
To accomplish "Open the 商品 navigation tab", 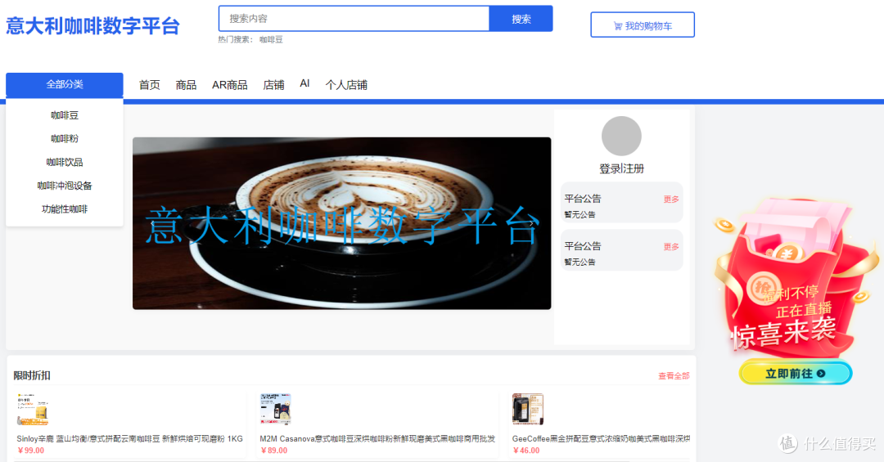I will click(x=186, y=84).
